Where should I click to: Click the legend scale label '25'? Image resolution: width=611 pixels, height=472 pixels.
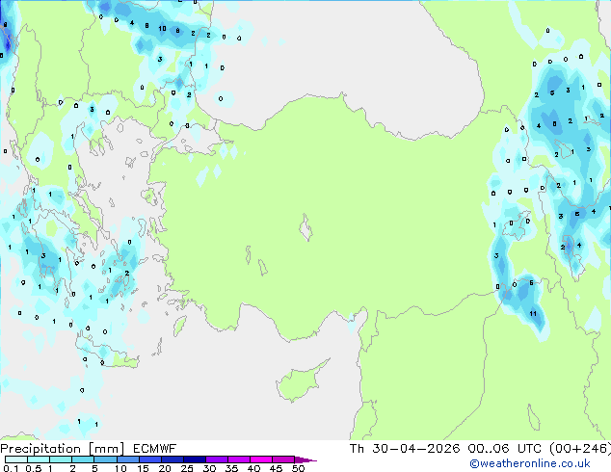tap(187, 468)
